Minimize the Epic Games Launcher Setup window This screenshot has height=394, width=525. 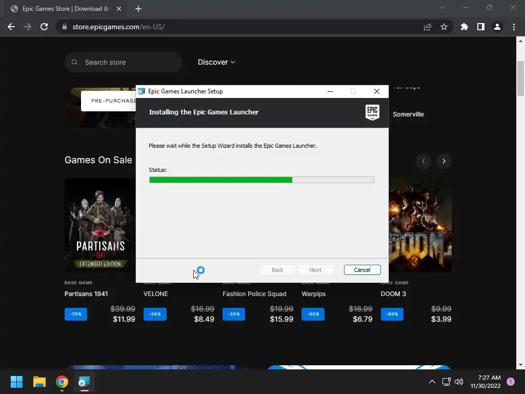pyautogui.click(x=330, y=91)
